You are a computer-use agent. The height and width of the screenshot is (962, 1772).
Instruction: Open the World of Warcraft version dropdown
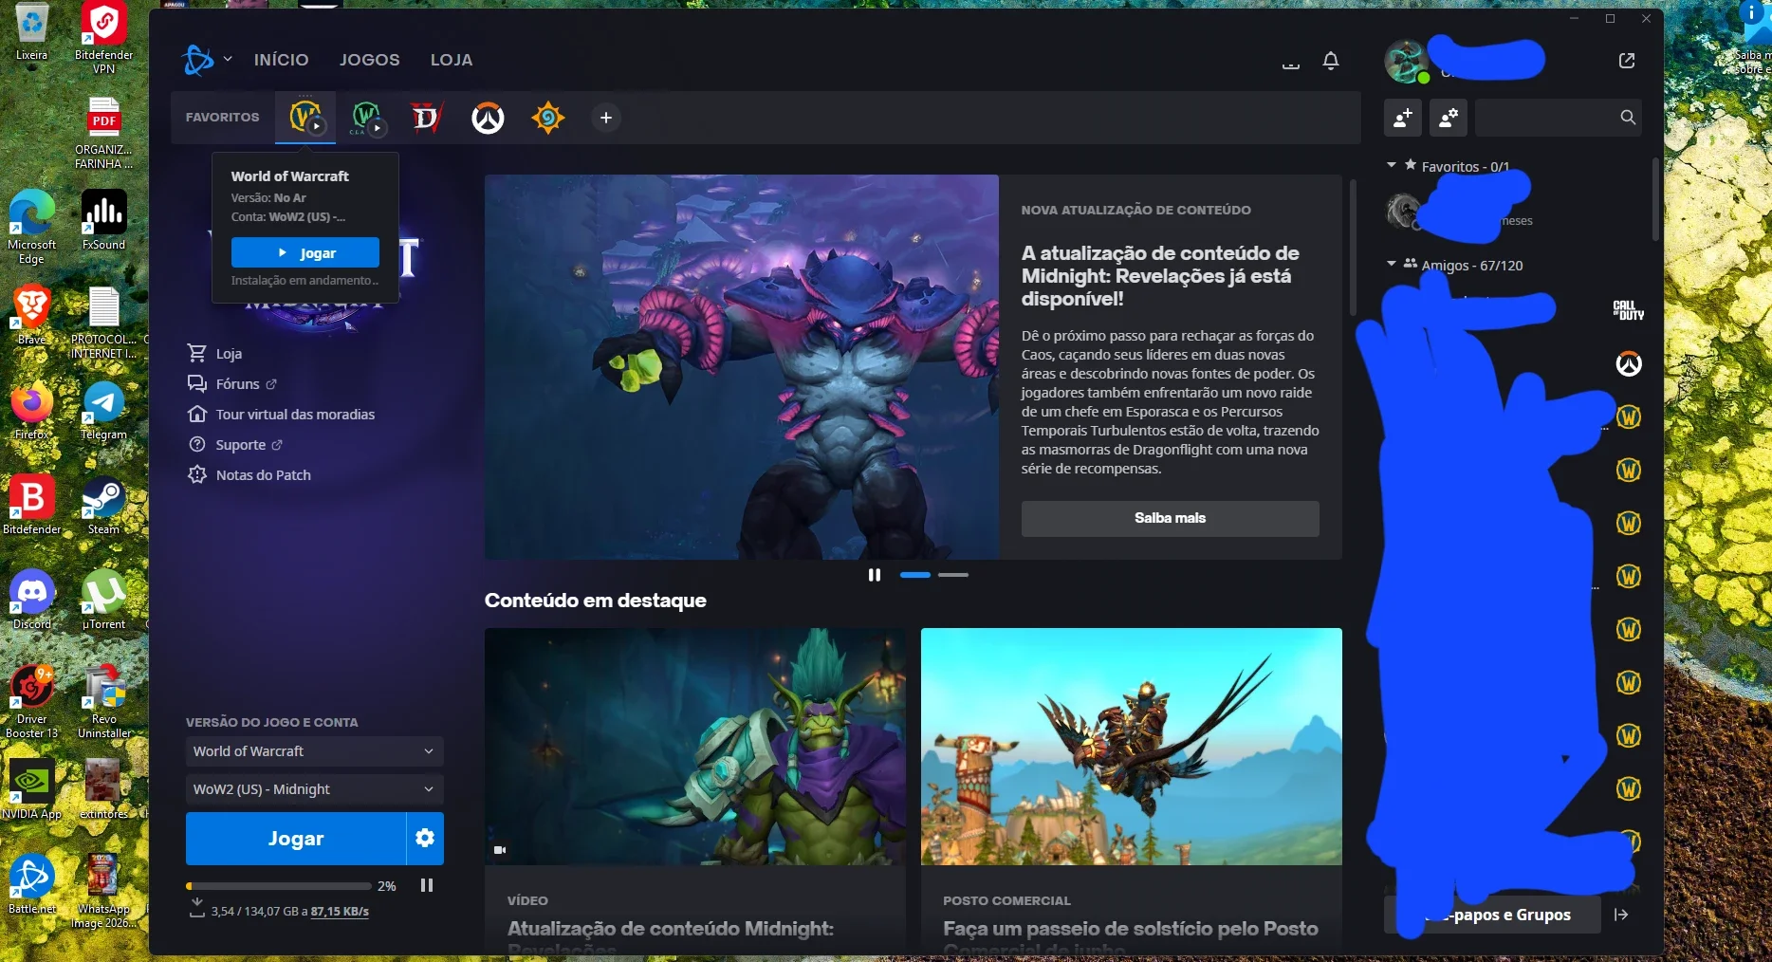(315, 751)
